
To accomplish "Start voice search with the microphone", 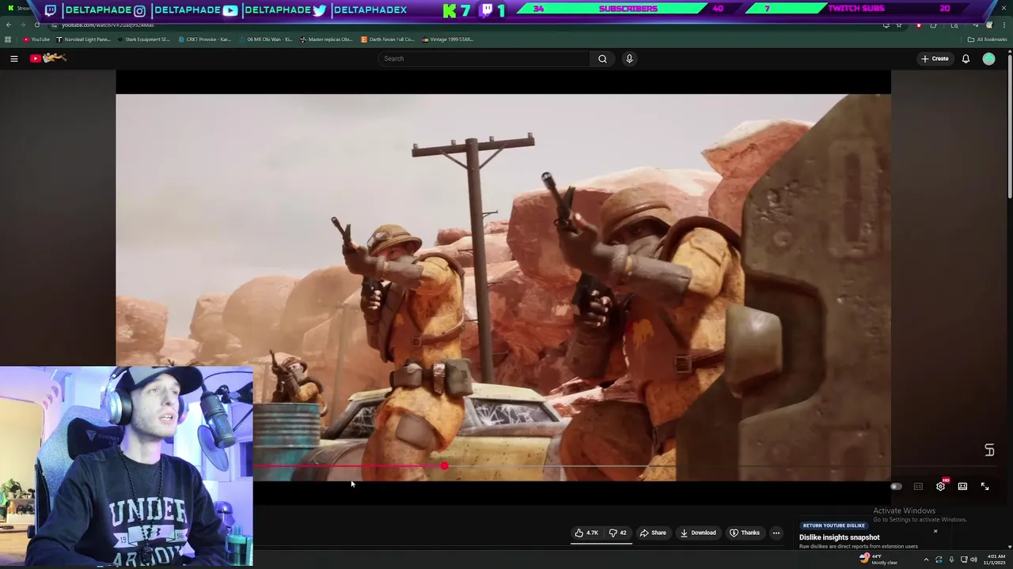I will (629, 58).
